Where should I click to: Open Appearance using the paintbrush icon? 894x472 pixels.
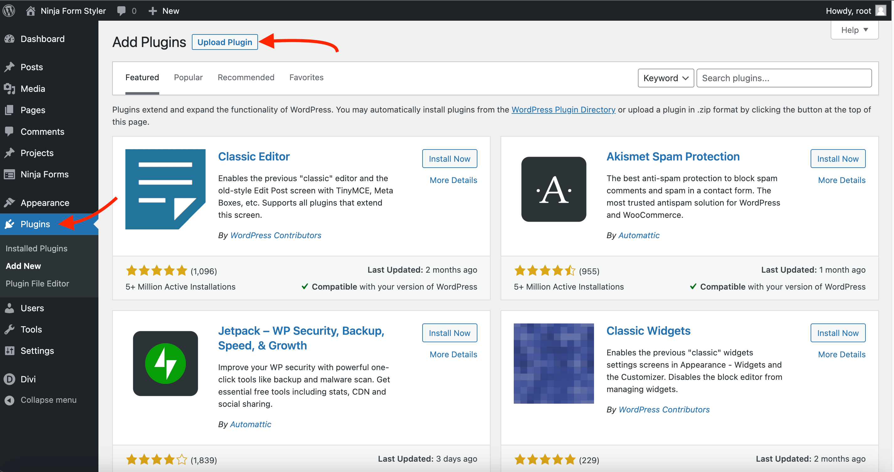tap(10, 202)
